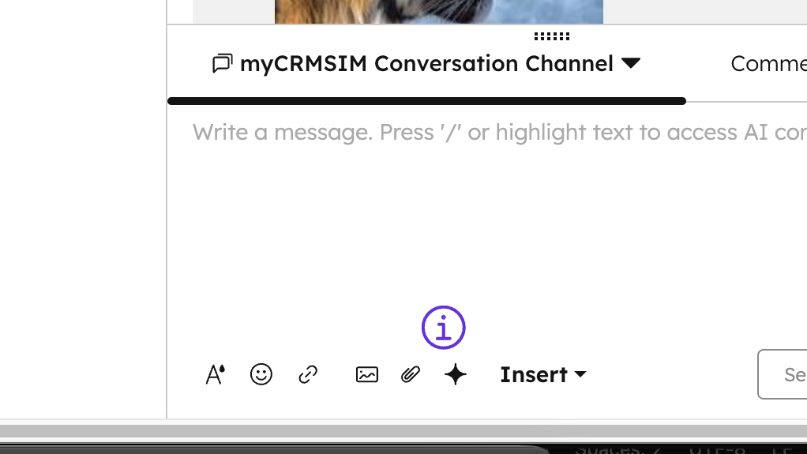Image resolution: width=807 pixels, height=454 pixels.
Task: Attach a file with the paperclip icon
Action: 410,374
